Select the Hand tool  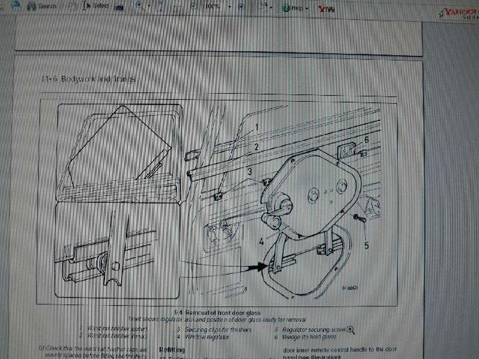tap(71, 6)
